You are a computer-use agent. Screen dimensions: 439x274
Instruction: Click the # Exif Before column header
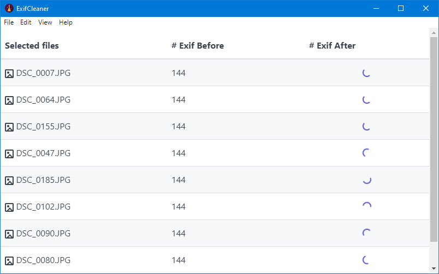198,46
